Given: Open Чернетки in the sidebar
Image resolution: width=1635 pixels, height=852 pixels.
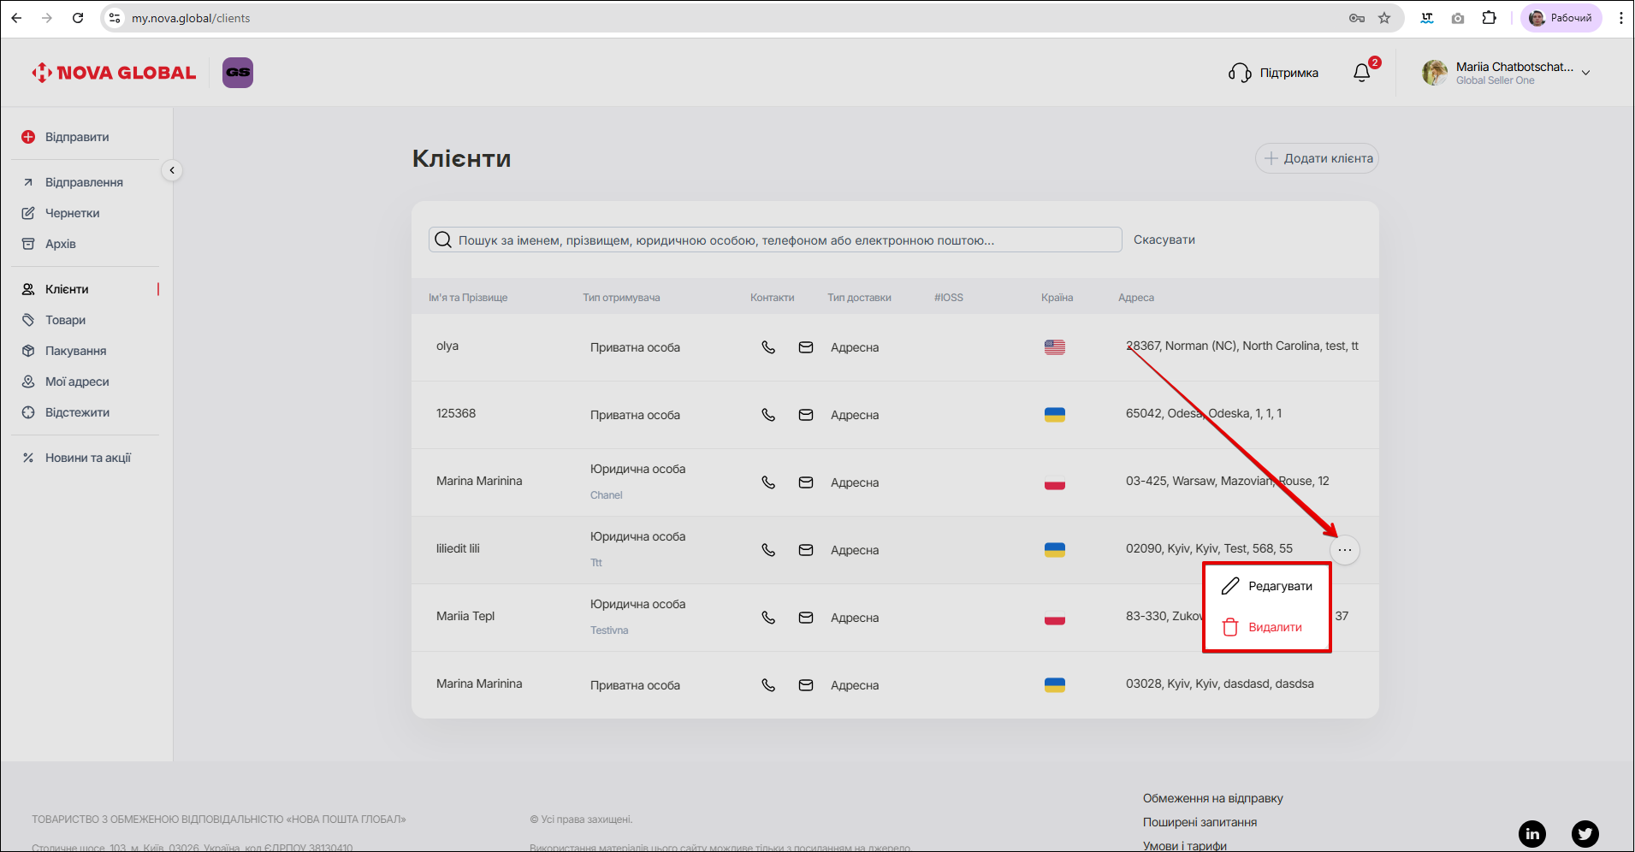Looking at the screenshot, I should [73, 213].
